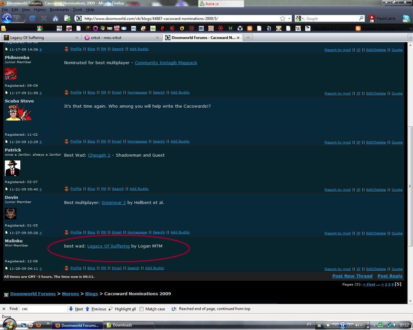Viewport: 413px width, 330px height.
Task: Pause playback in taskbar media player
Action: click(x=342, y=325)
